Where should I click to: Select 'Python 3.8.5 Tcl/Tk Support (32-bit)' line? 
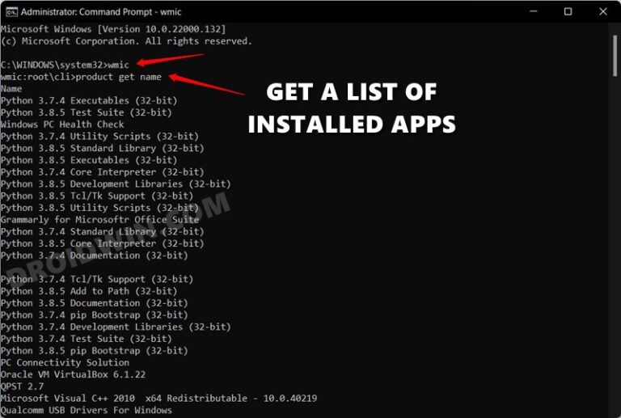click(x=97, y=196)
